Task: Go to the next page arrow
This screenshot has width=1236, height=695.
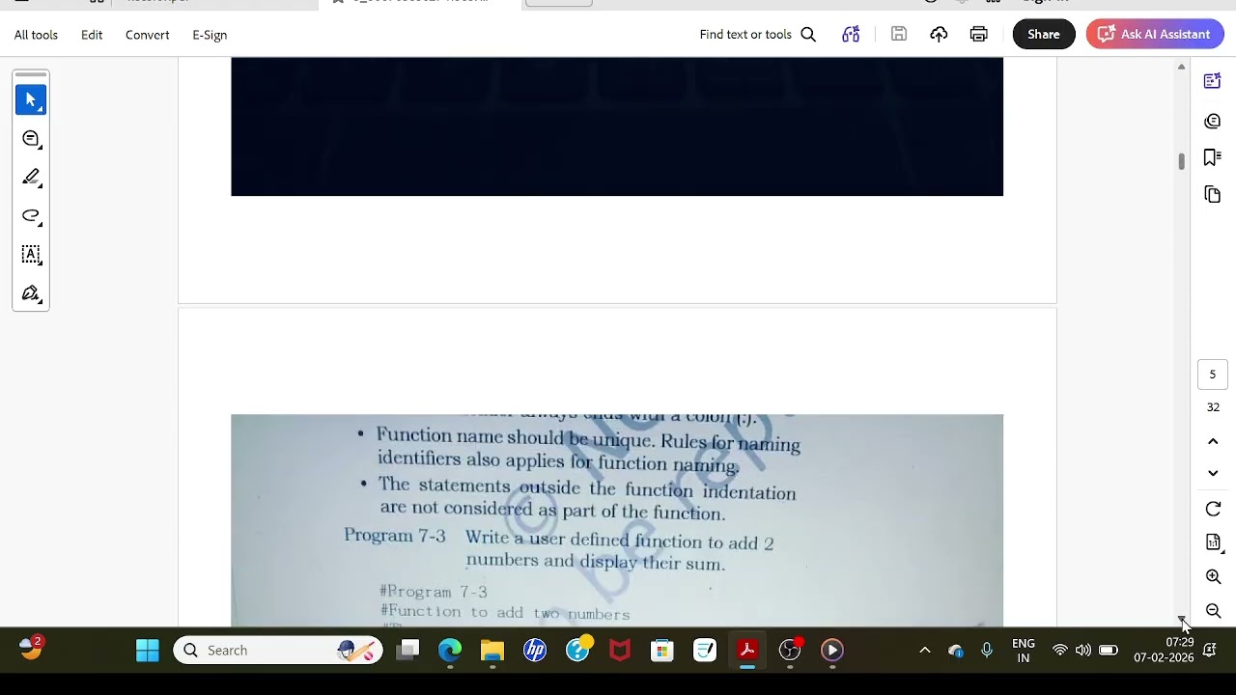Action: coord(1213,473)
